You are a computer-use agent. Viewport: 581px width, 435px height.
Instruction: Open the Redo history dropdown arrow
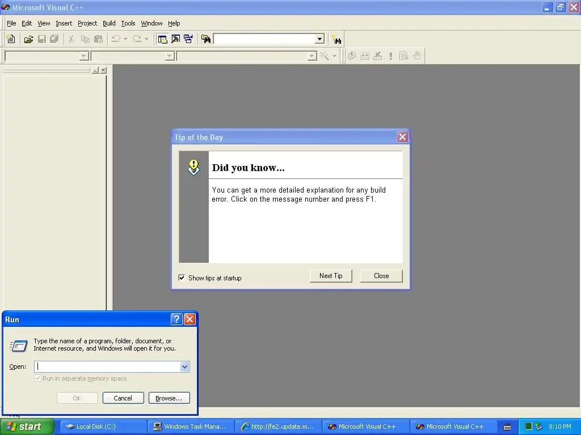point(147,39)
